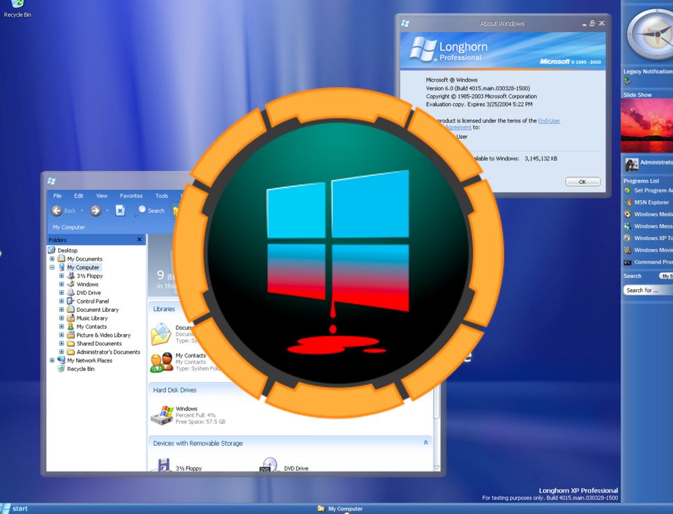The image size is (673, 514).
Task: Open the Windows hard disk drive icon
Action: click(162, 414)
